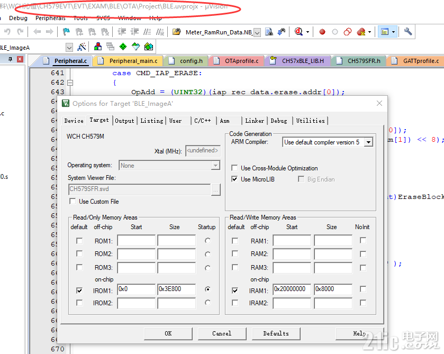Switch to the config.h editor tab
444x354 pixels.
pos(186,61)
